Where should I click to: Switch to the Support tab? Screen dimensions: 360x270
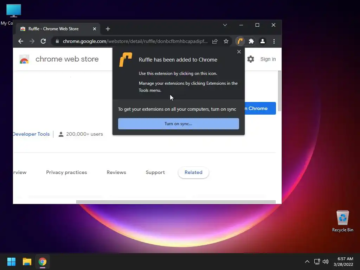pyautogui.click(x=155, y=172)
